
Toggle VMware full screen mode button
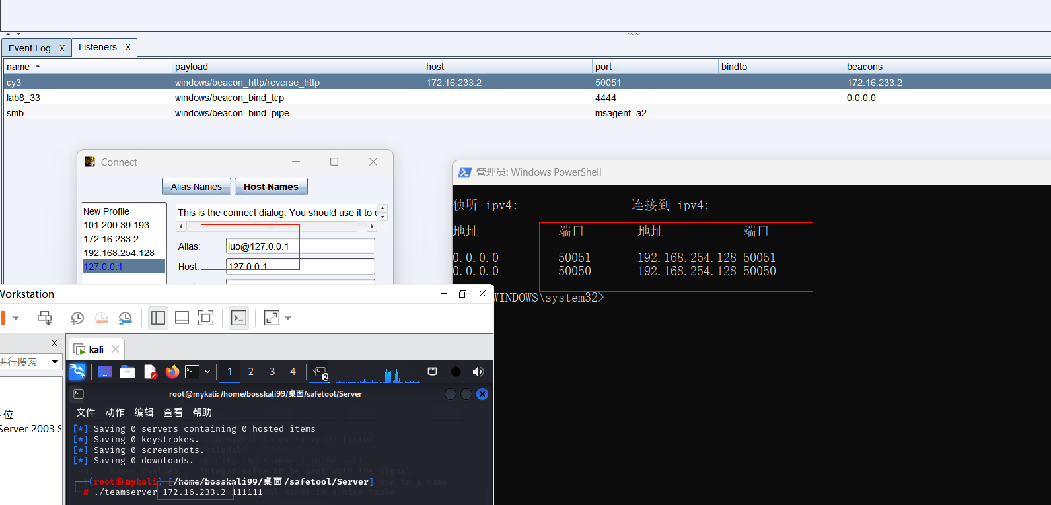click(206, 318)
